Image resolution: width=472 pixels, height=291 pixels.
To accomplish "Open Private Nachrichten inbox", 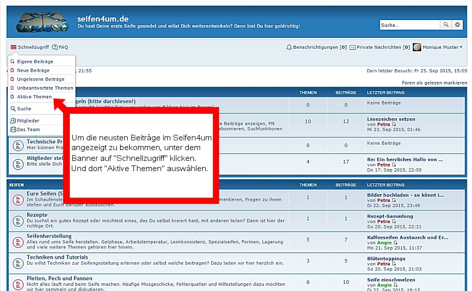I will pyautogui.click(x=380, y=47).
